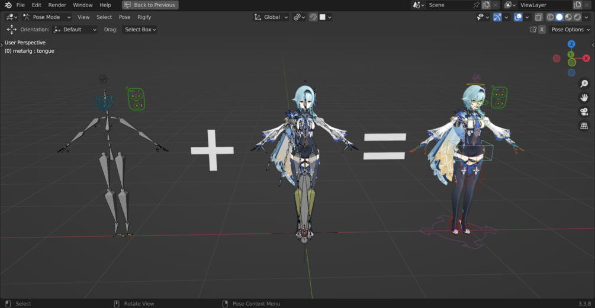Image resolution: width=595 pixels, height=308 pixels.
Task: Toggle the Show Overlays button
Action: (x=518, y=17)
